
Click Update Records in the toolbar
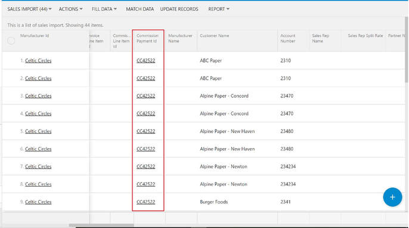pyautogui.click(x=179, y=9)
